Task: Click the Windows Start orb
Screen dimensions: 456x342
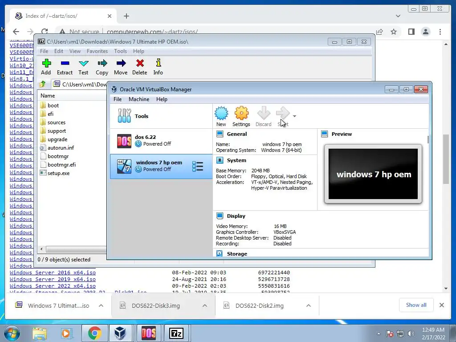Action: coord(12,333)
